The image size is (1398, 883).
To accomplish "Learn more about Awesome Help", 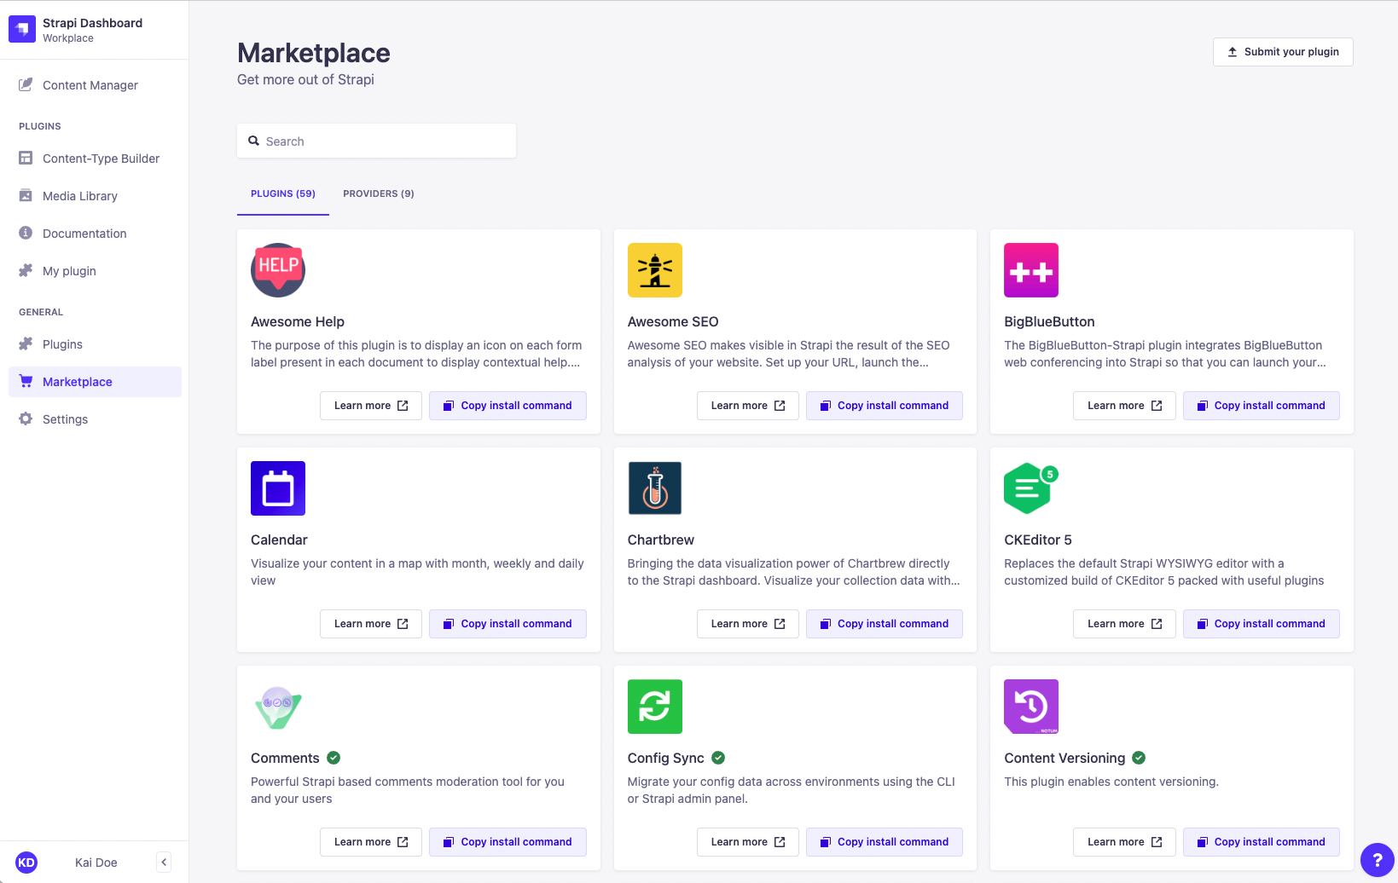I will click(x=371, y=406).
